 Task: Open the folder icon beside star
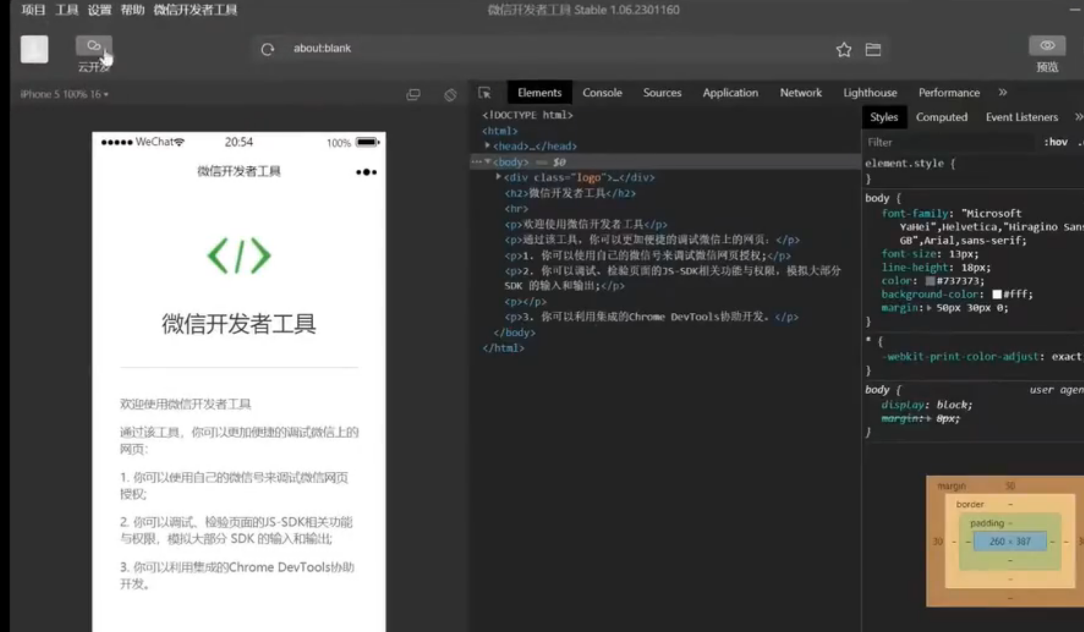coord(873,50)
